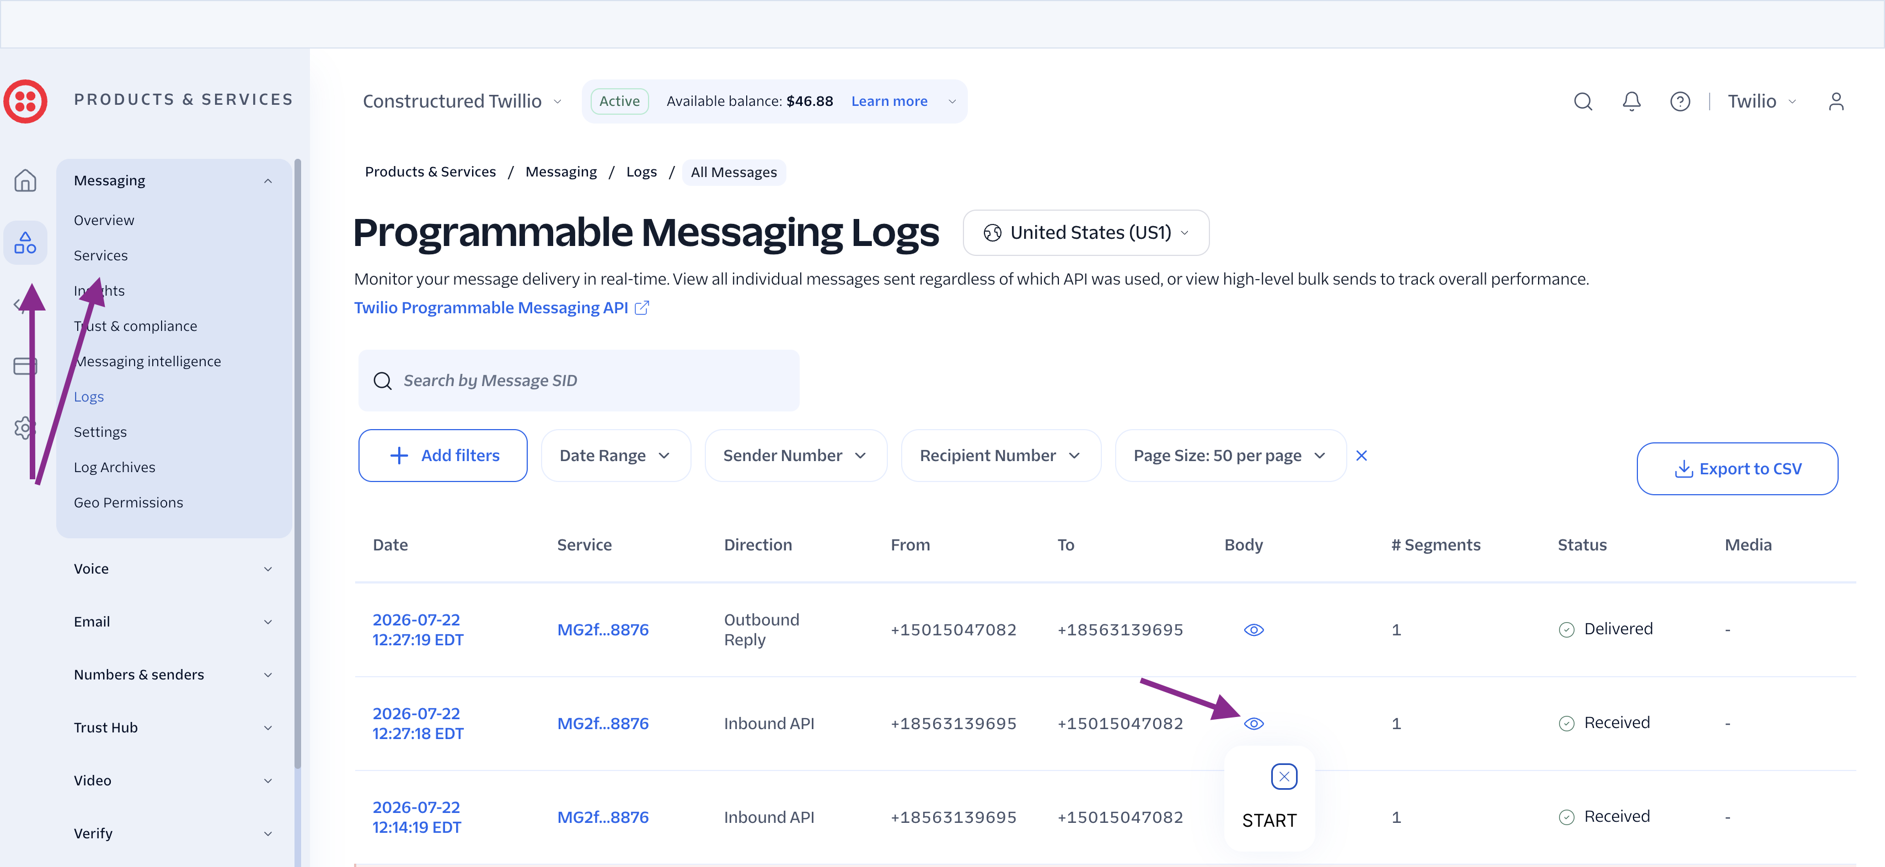This screenshot has height=867, width=1885.
Task: Click Logs breadcrumb link
Action: point(641,172)
